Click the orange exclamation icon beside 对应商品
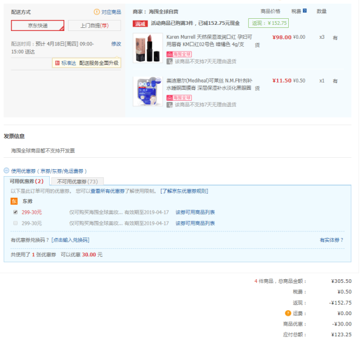Image resolution: width=364 pixels, height=340 pixels. pos(96,12)
